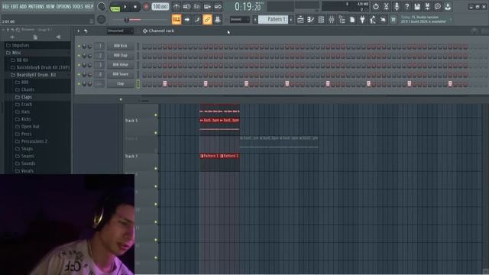
Task: Open the Pattern 1 selector dropdown
Action: click(x=273, y=19)
